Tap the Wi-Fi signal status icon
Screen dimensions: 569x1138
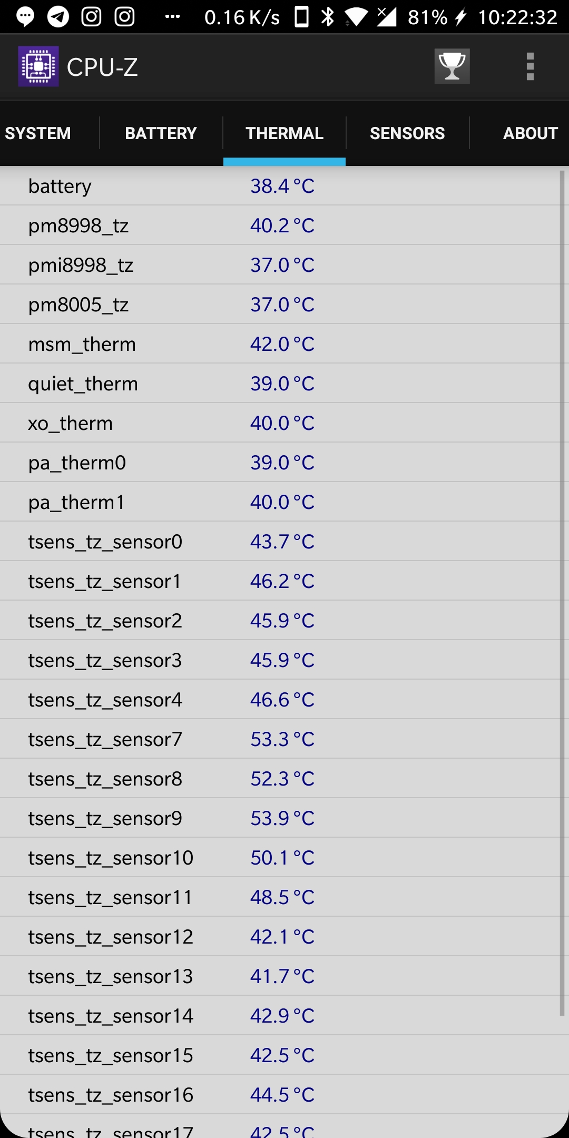click(356, 17)
